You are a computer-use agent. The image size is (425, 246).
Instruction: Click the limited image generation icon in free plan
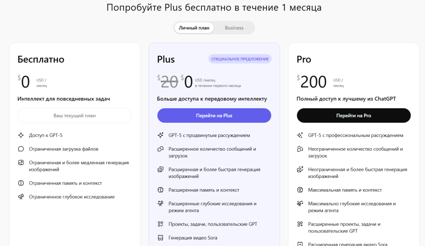tap(21, 162)
